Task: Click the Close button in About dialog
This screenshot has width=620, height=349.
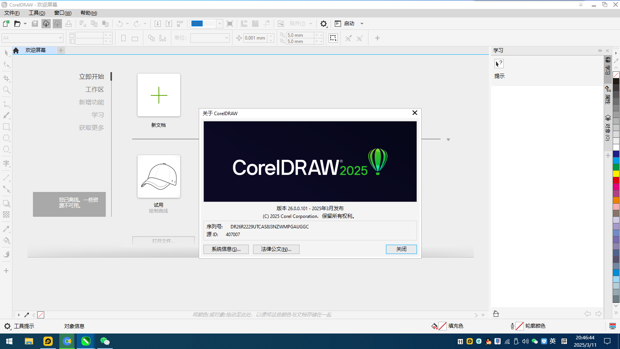Action: 401,249
